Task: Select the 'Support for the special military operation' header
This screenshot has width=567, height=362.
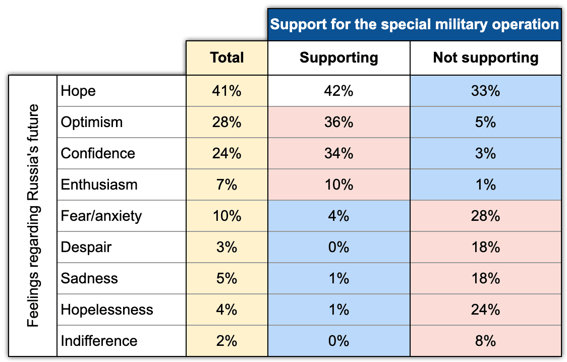Action: [414, 24]
